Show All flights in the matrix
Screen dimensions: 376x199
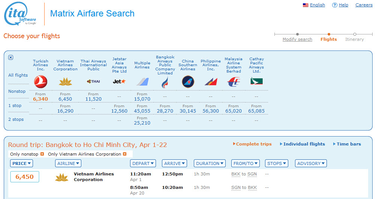coord(18,75)
